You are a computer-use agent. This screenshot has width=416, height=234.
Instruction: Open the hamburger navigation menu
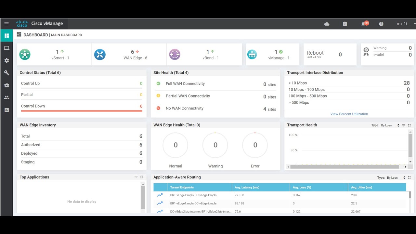6,24
